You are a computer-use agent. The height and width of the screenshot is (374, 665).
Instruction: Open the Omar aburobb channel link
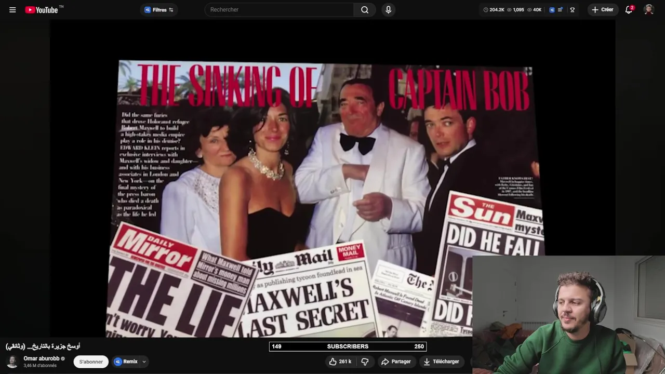pos(41,358)
